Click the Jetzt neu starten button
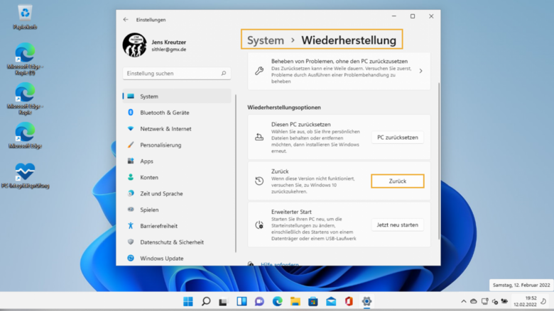554x311 pixels. 398,225
